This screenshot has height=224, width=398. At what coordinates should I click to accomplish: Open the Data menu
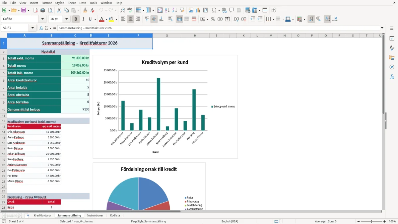[x=83, y=3]
